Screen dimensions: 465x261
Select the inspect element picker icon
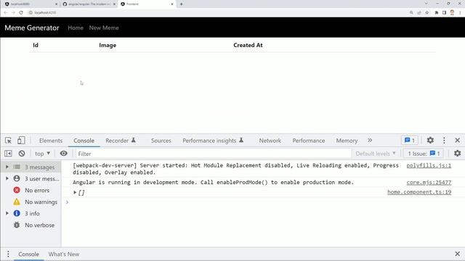8,141
